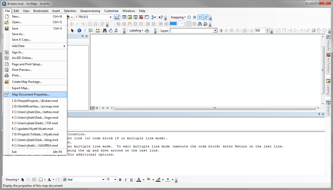333x190 pixels.
Task: Open the Snapping dropdown menu
Action: click(178, 17)
